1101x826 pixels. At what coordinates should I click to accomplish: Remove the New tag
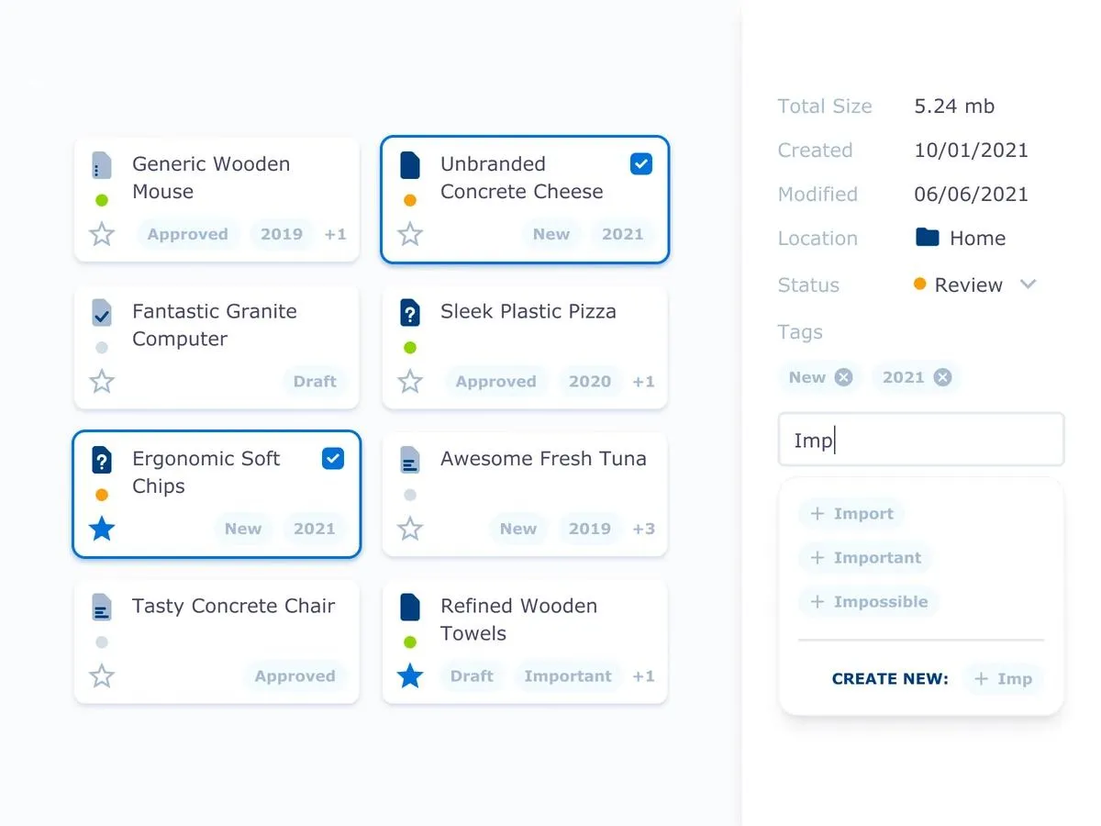(x=843, y=377)
